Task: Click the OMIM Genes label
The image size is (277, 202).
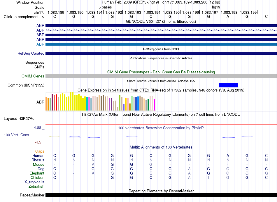Action: tap(33, 76)
